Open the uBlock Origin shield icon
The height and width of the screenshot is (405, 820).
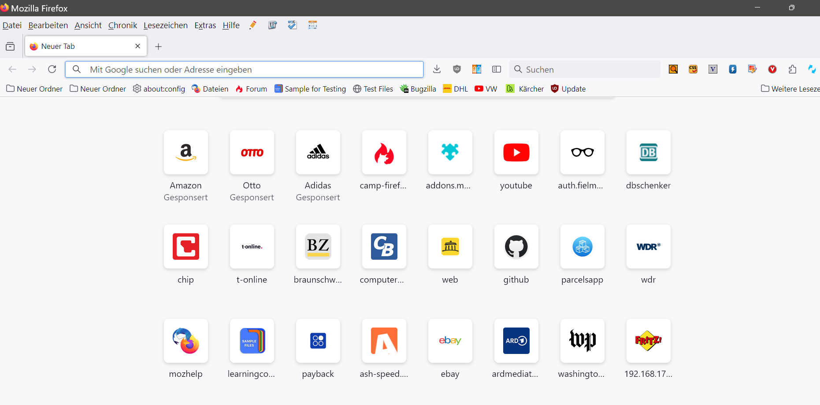click(x=457, y=69)
